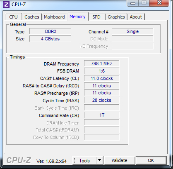
Task: Click the Channel # Single field
Action: tap(132, 31)
